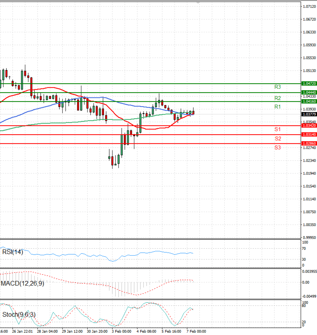Click the 1.02340 price axis value
The height and width of the screenshot is (335, 317).
coord(309,161)
